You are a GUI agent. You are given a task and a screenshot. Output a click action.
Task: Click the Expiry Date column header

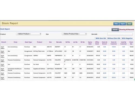pos(90,43)
